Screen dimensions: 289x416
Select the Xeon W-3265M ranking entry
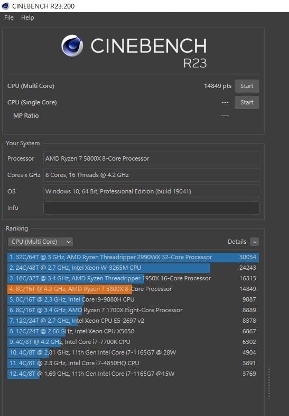coord(133,268)
